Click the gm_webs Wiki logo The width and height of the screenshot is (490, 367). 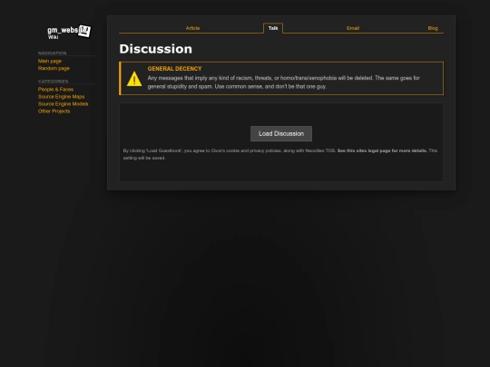69,32
